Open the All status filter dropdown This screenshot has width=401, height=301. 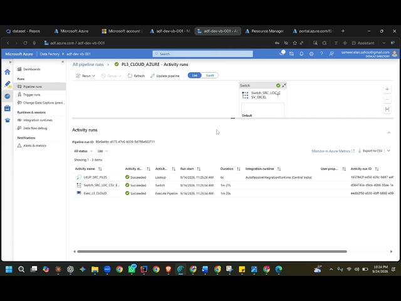pos(83,151)
